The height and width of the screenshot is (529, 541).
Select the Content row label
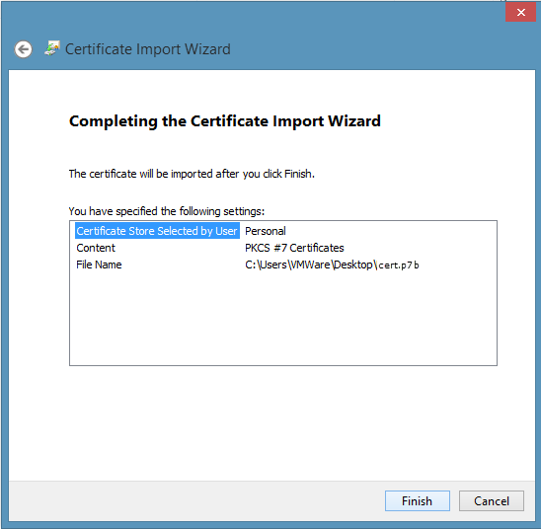[x=96, y=248]
